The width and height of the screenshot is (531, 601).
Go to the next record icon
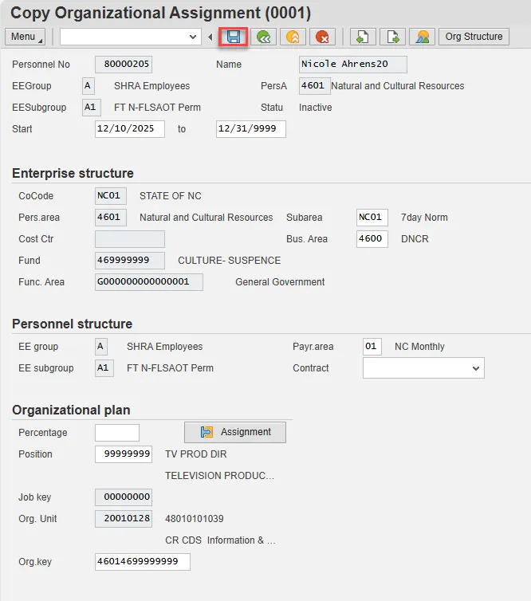392,37
